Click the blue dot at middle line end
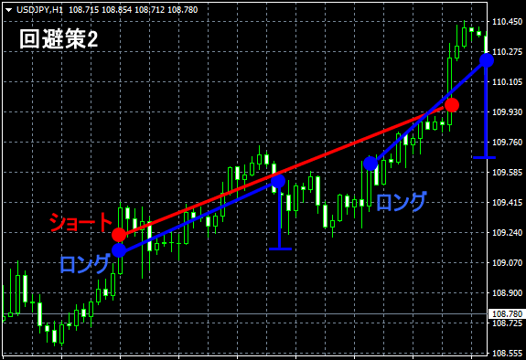This screenshot has height=360, width=526. tap(278, 181)
